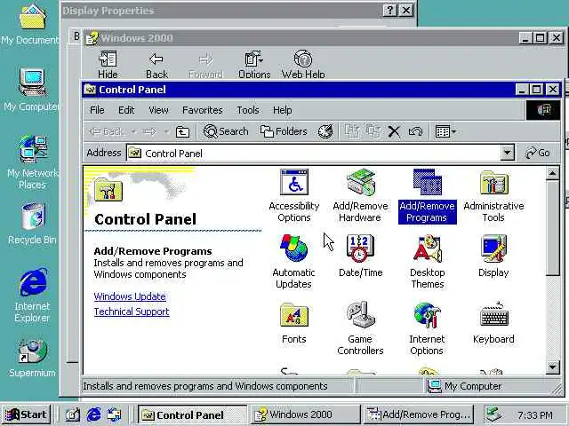This screenshot has height=426, width=569.
Task: Open the Tools menu
Action: point(248,110)
